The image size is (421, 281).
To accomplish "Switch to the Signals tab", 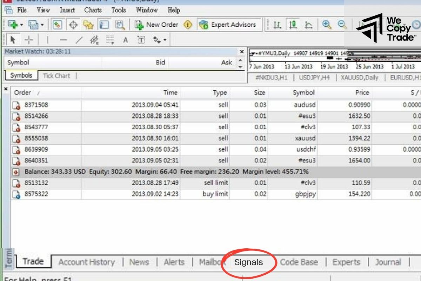I will [x=248, y=262].
